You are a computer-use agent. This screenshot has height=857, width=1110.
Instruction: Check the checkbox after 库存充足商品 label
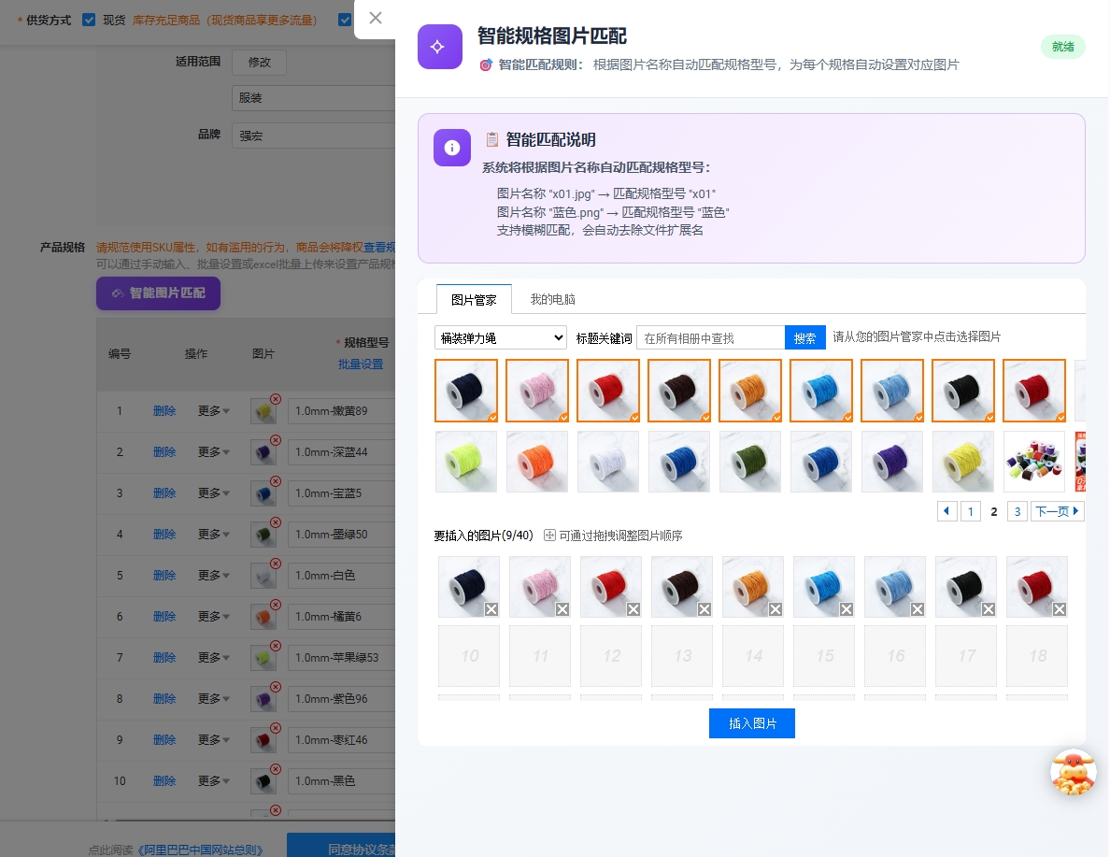click(343, 18)
